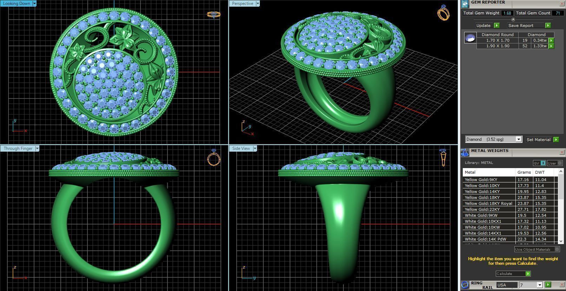566x291 pixels.
Task: Click the Through Finger viewport label
Action: pyautogui.click(x=18, y=148)
